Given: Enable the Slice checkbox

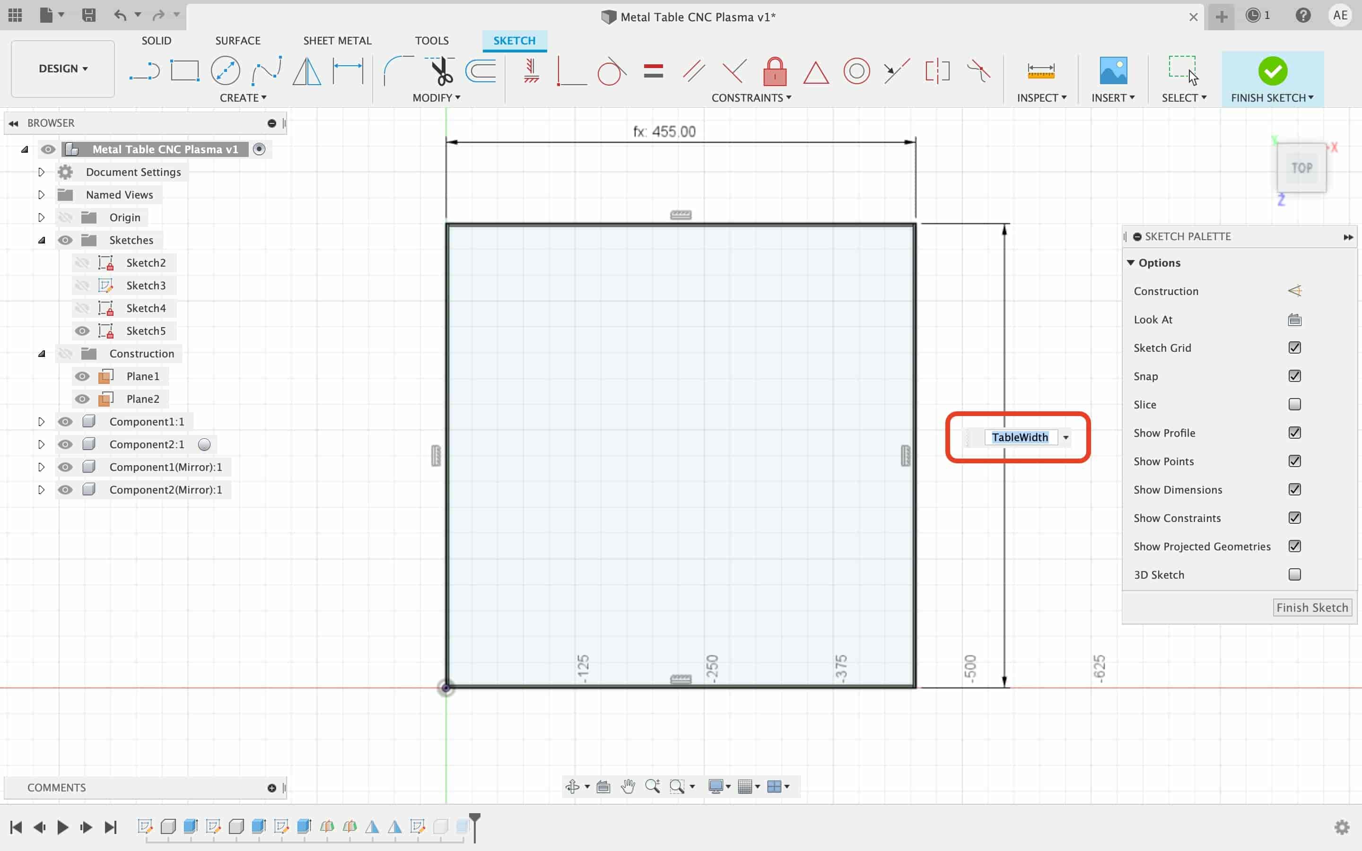Looking at the screenshot, I should [x=1294, y=404].
